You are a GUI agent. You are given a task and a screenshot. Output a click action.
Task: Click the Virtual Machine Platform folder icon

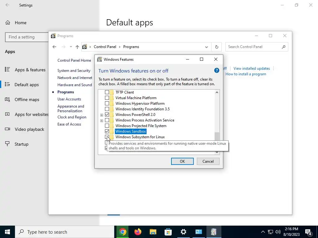[111, 98]
